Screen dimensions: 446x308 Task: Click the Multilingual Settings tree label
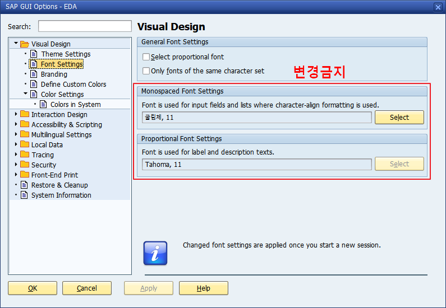(x=62, y=135)
